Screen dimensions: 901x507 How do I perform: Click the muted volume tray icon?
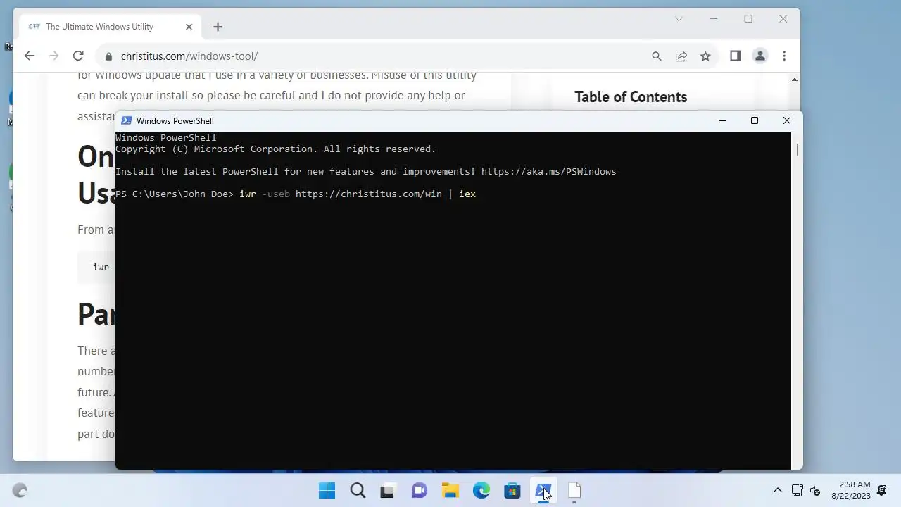coord(815,490)
